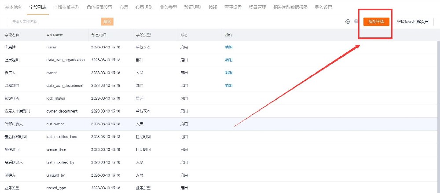Open the 按钮 tab

(x=213, y=7)
